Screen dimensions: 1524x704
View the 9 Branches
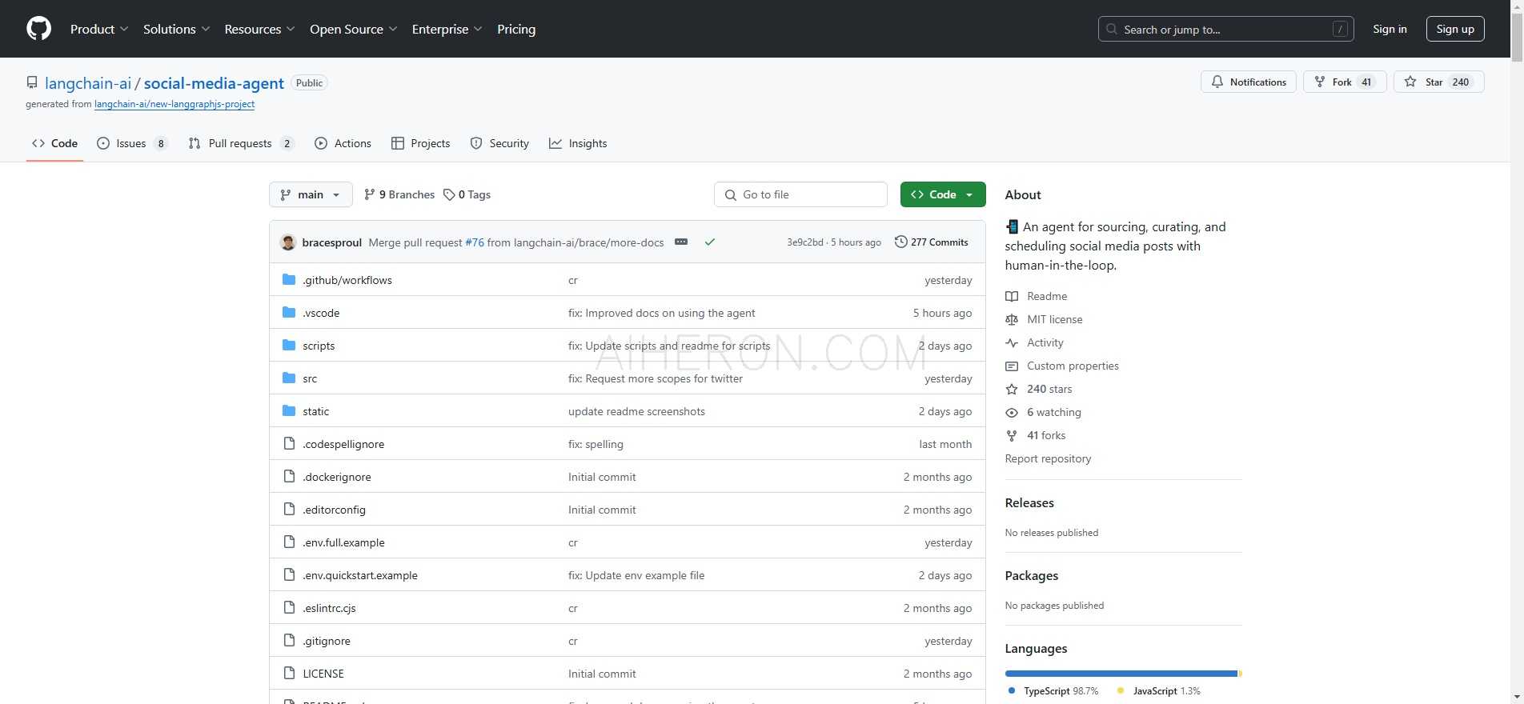pos(399,194)
